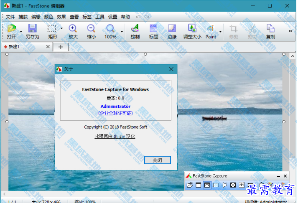Viewport: 298px width, 203px height.
Task: Open file in FastStone Capture panel
Action: click(190, 185)
